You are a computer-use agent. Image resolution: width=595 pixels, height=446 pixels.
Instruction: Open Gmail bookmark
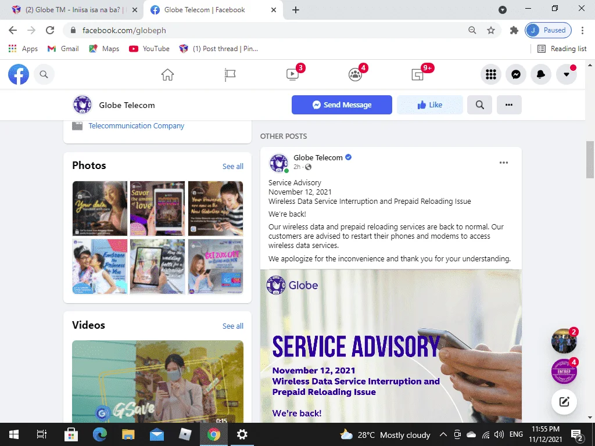63,49
